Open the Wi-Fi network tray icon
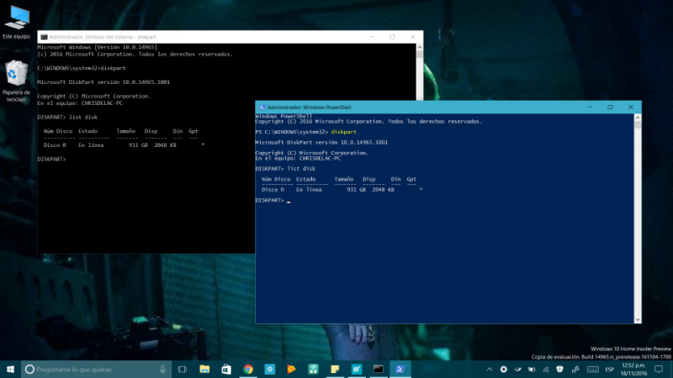 (546, 369)
